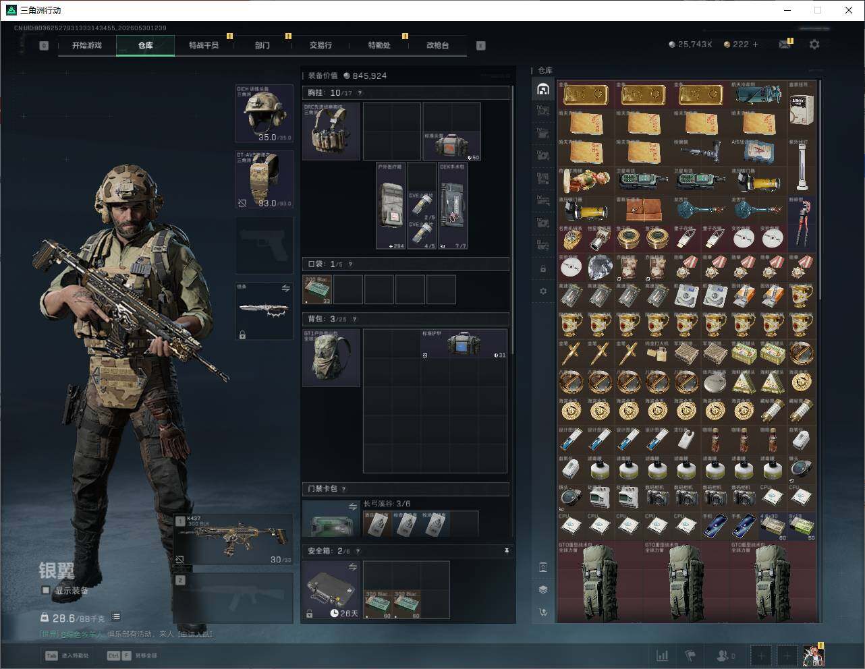The image size is (865, 669).
Task: Open the 开始游戏 tab
Action: click(x=87, y=45)
